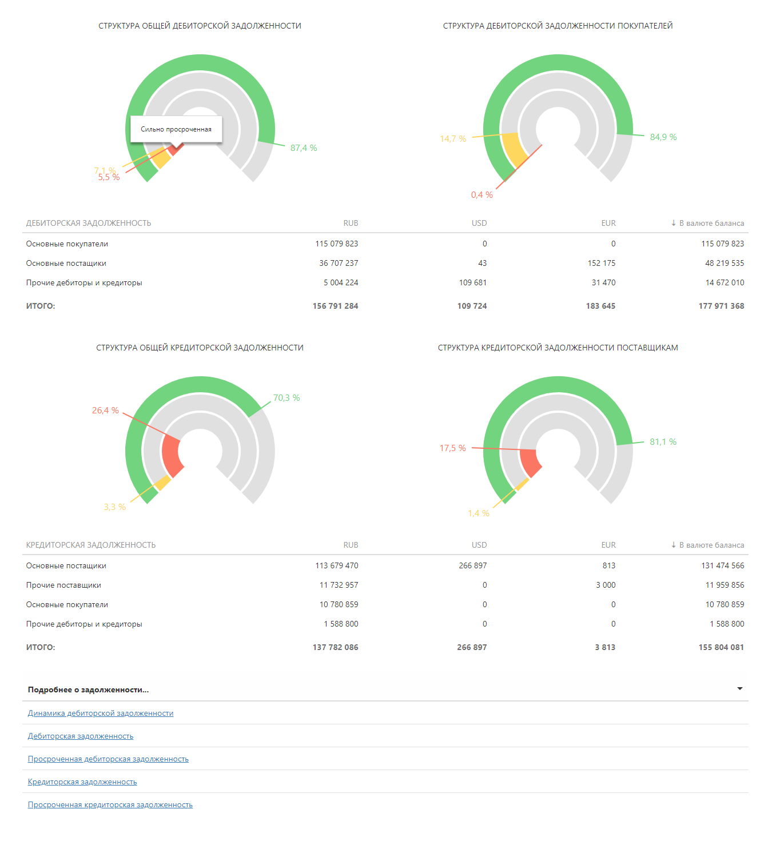Click green 87,4 % arc in total receivables chart
The image size is (772, 849).
pos(200,62)
